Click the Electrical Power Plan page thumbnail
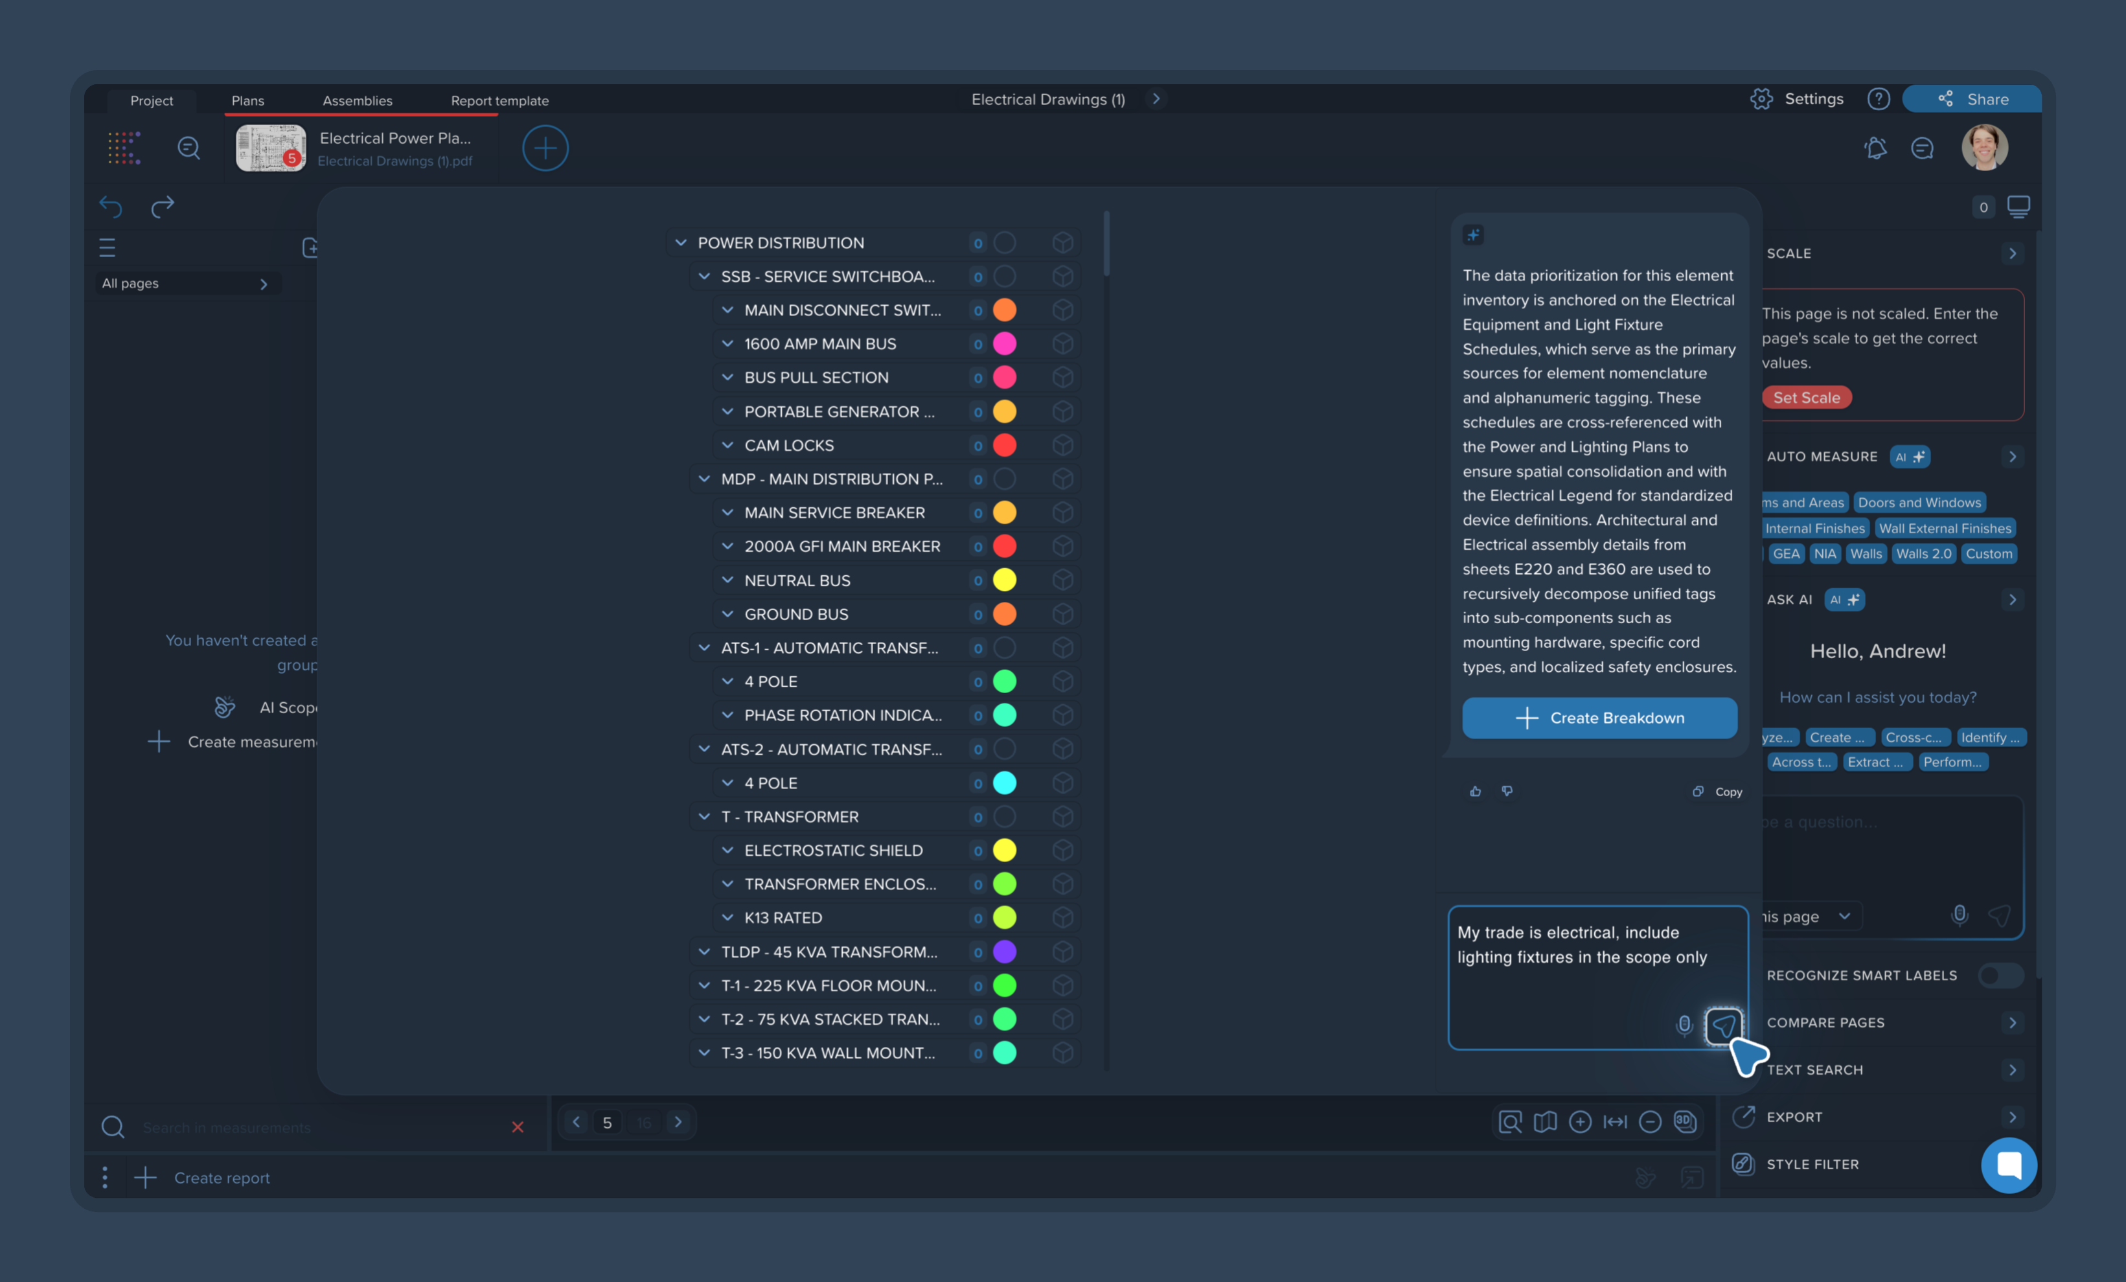 click(271, 148)
